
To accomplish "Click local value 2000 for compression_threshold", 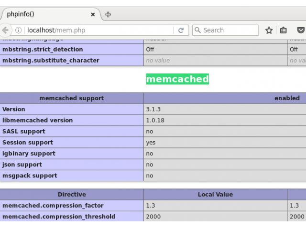I will point(153,217).
